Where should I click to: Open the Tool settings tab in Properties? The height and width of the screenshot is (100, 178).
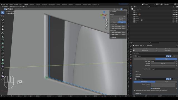131,46
